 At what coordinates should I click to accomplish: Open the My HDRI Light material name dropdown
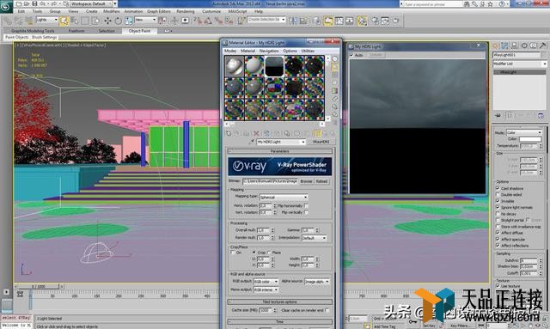[281, 142]
